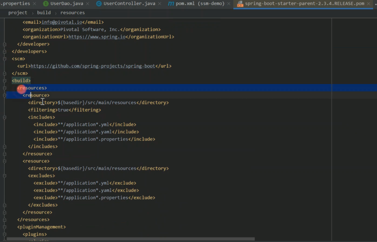This screenshot has height=242, width=377.
Task: Collapse the pluginManagement section fold marker
Action: tap(4, 226)
